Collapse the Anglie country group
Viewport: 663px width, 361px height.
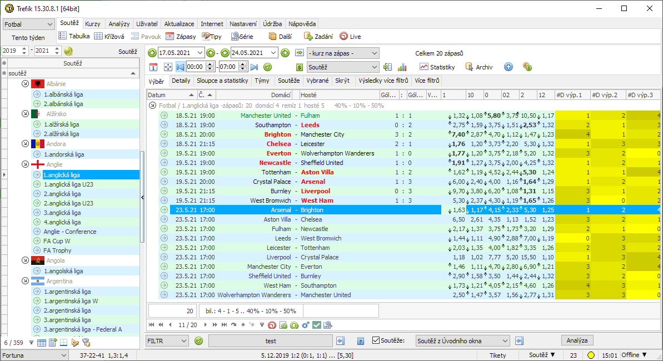25,164
